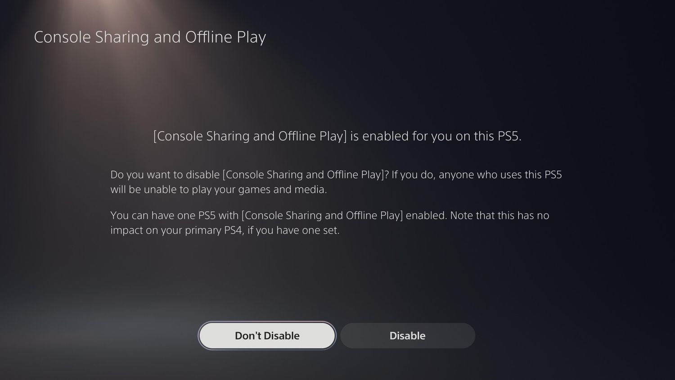Viewport: 675px width, 380px height.
Task: Turn off console sharing via Disable
Action: click(x=407, y=335)
